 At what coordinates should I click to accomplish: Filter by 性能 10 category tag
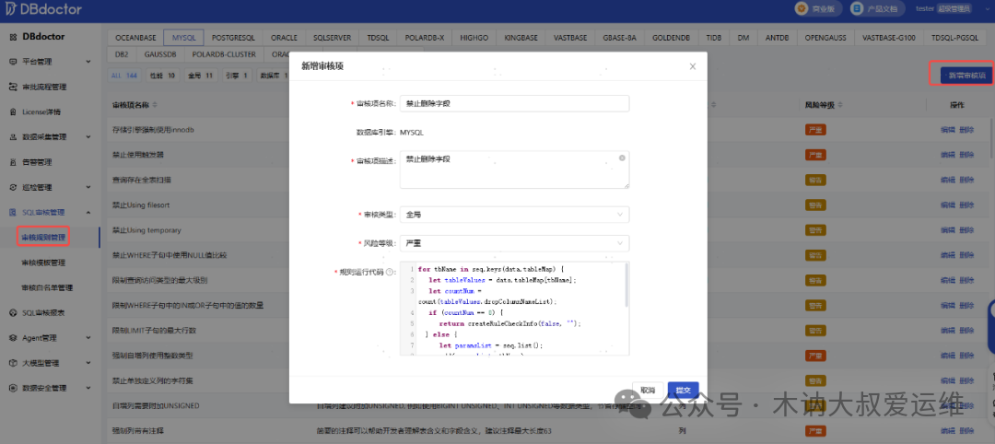point(162,76)
